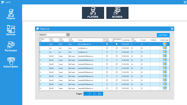Viewport: 187px width, 105px height.
Task: Select email cell ceni@gmail.con
Action: point(90,48)
